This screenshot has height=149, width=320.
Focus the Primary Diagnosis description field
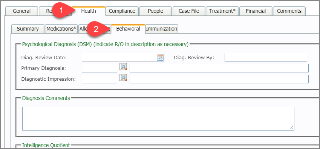click(x=219, y=68)
